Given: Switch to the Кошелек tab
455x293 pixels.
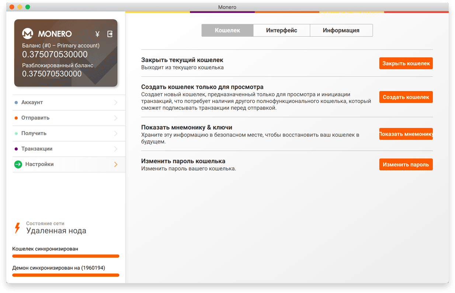Looking at the screenshot, I should pos(227,31).
